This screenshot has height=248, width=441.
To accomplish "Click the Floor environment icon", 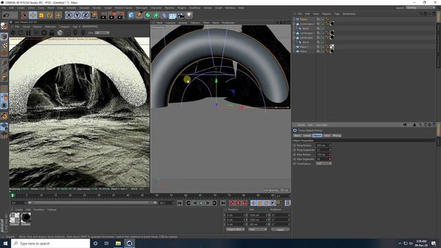I will (x=172, y=15).
